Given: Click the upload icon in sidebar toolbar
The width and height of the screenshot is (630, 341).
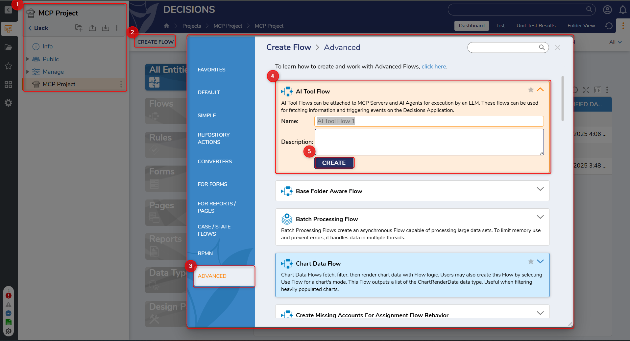Looking at the screenshot, I should [92, 28].
